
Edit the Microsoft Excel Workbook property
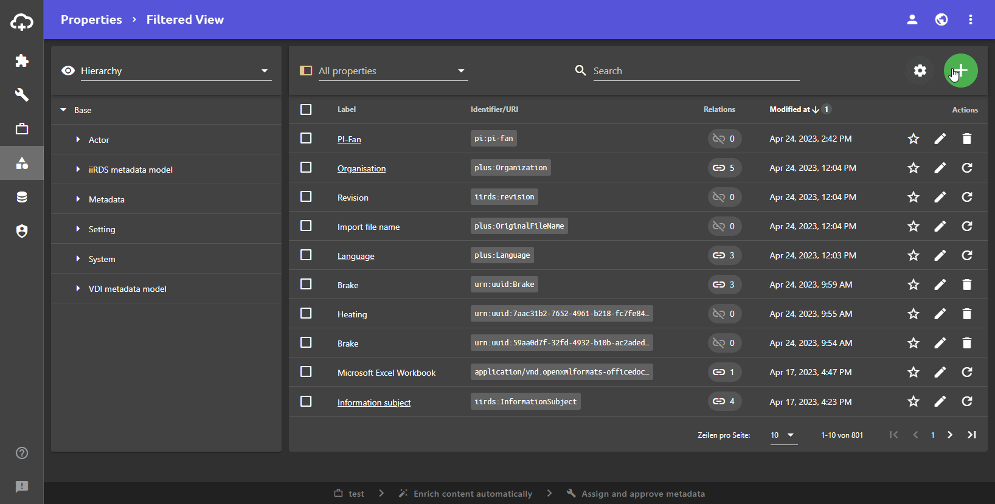point(940,372)
